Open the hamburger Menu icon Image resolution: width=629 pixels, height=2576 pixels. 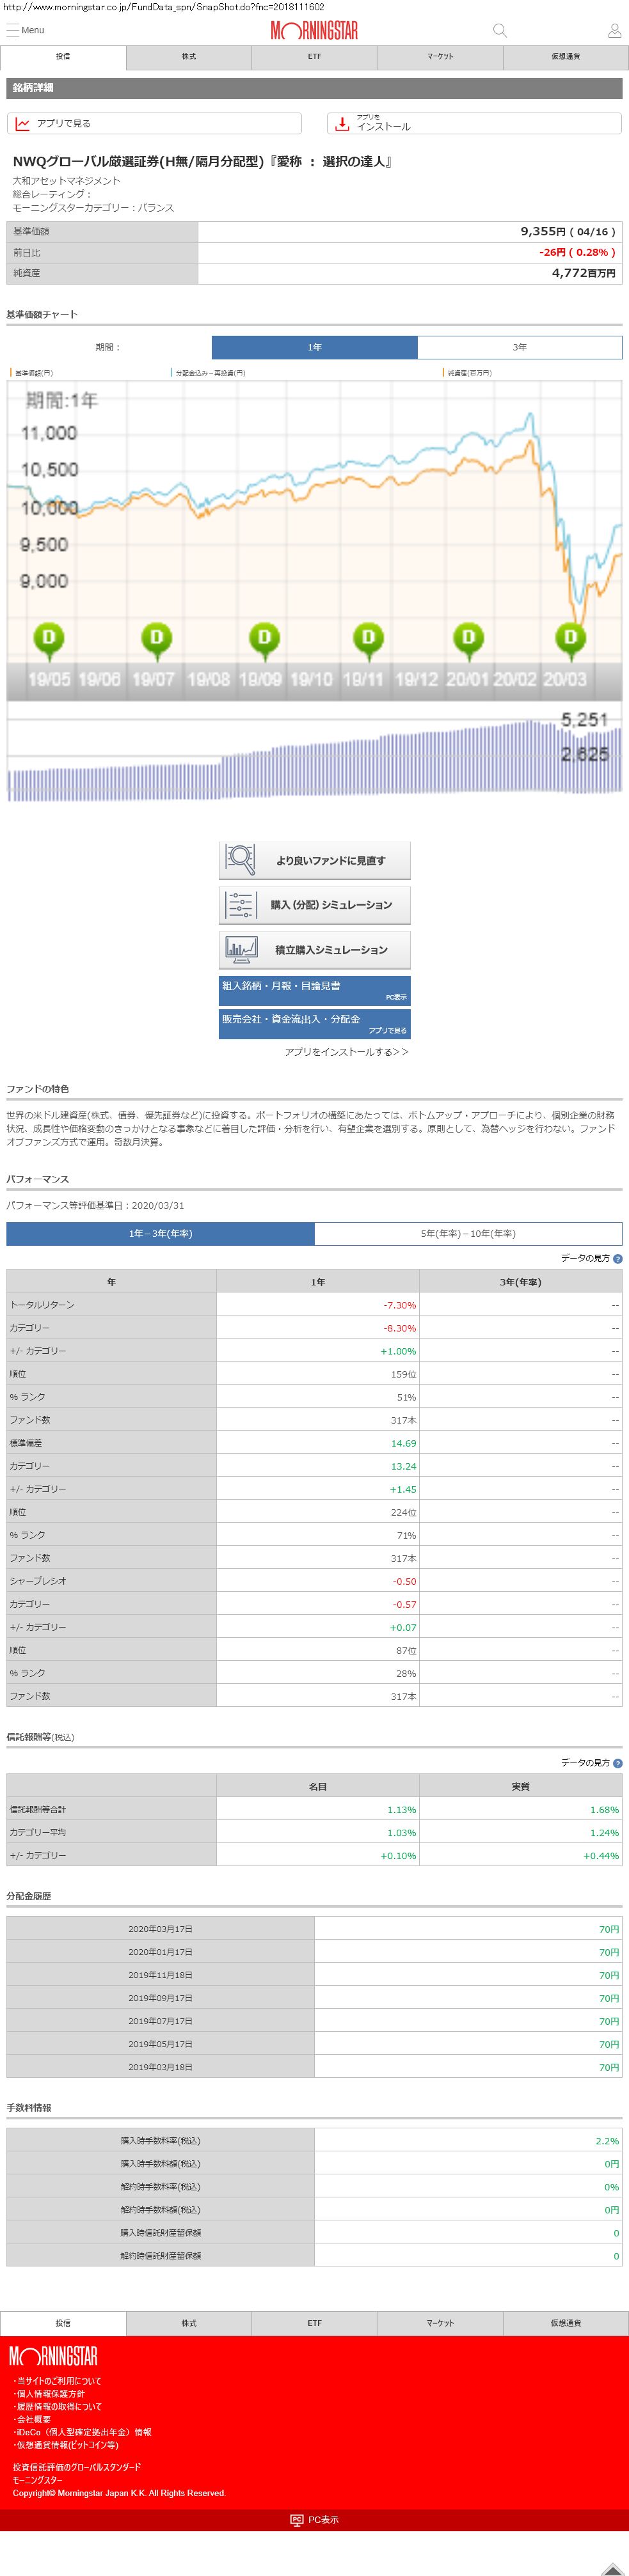[x=12, y=30]
